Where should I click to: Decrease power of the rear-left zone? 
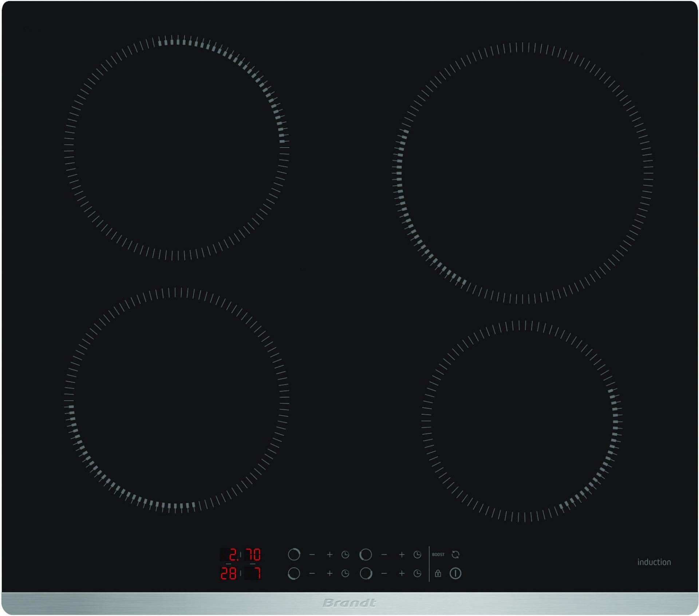click(312, 554)
